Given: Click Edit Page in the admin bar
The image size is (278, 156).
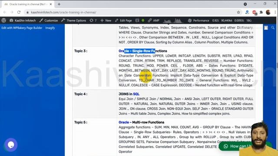Looking at the screenshot, I should [x=123, y=20].
